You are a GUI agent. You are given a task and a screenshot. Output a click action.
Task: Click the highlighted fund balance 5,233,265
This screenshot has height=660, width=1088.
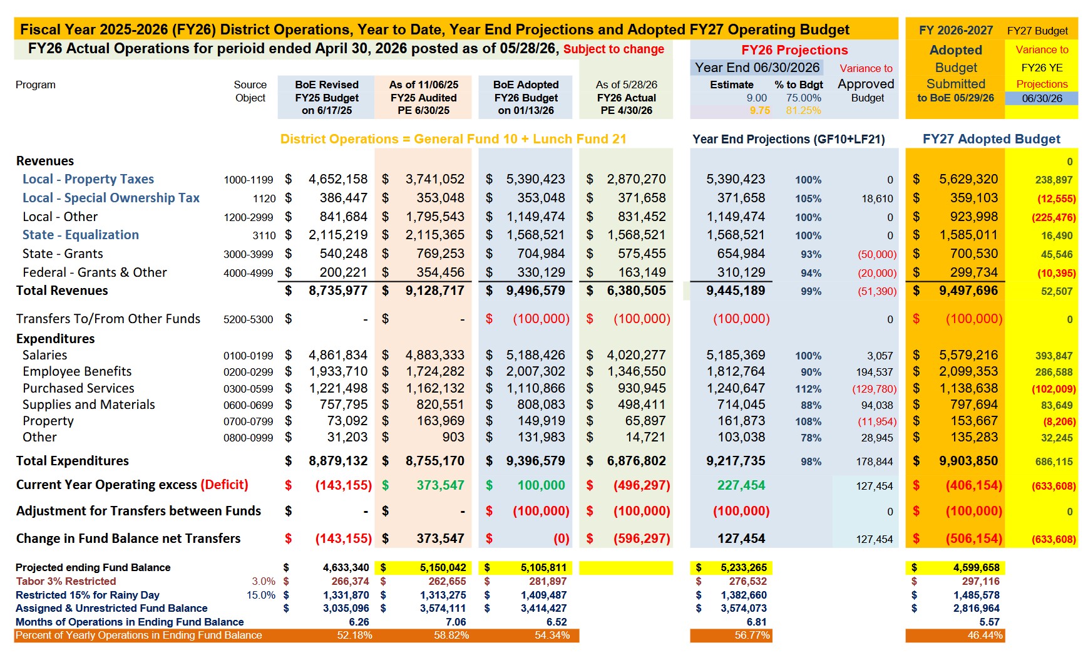(744, 567)
